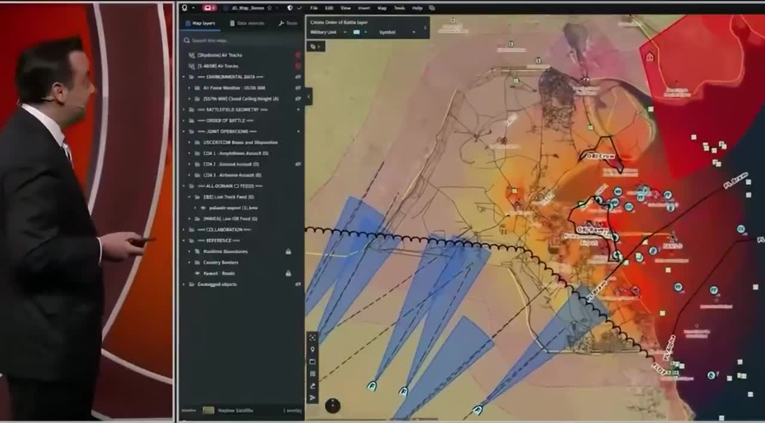
Task: Click the route arrow tool in map toolbar
Action: click(312, 385)
